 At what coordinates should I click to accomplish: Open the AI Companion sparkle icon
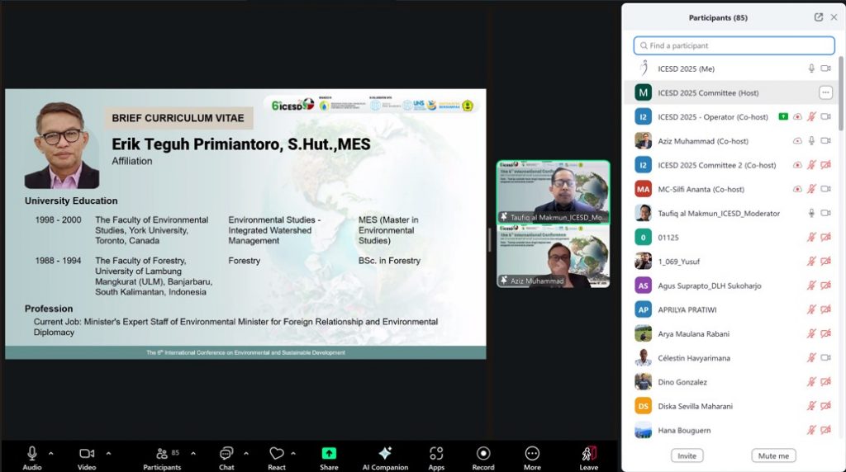click(x=384, y=453)
